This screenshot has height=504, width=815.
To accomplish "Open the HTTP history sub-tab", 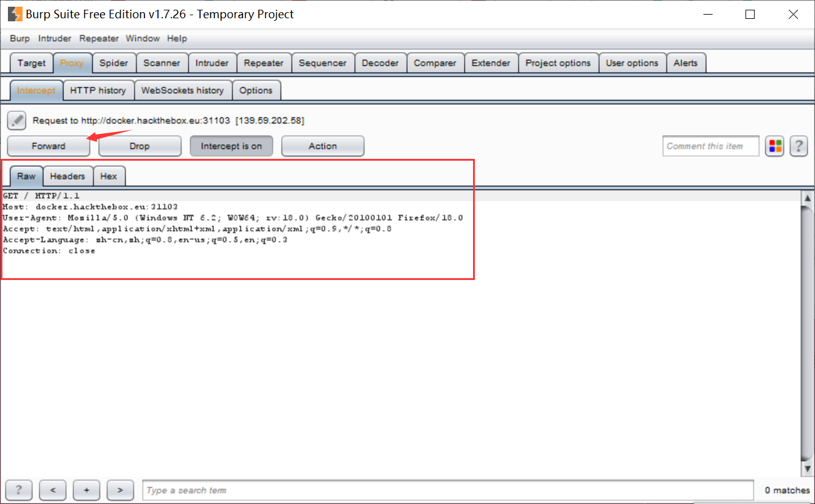I will click(98, 90).
